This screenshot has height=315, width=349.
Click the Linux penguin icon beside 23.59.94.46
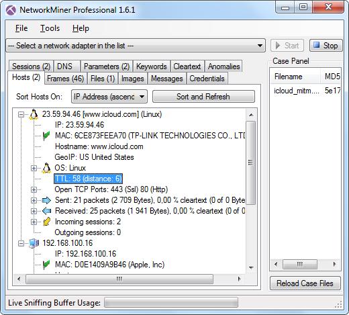point(34,114)
